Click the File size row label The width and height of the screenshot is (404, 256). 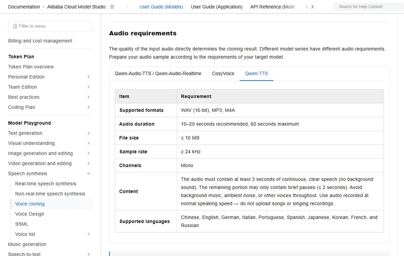click(129, 138)
